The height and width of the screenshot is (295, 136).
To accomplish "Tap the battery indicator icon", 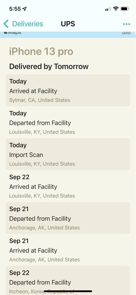I will [x=125, y=9].
